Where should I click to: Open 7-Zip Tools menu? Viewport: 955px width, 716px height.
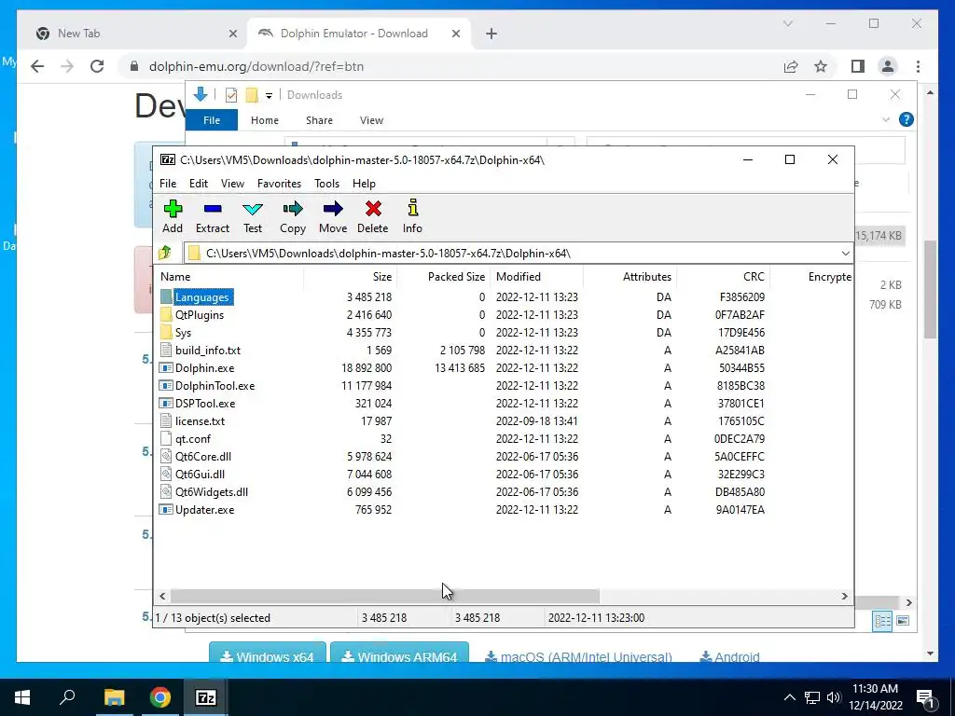326,184
